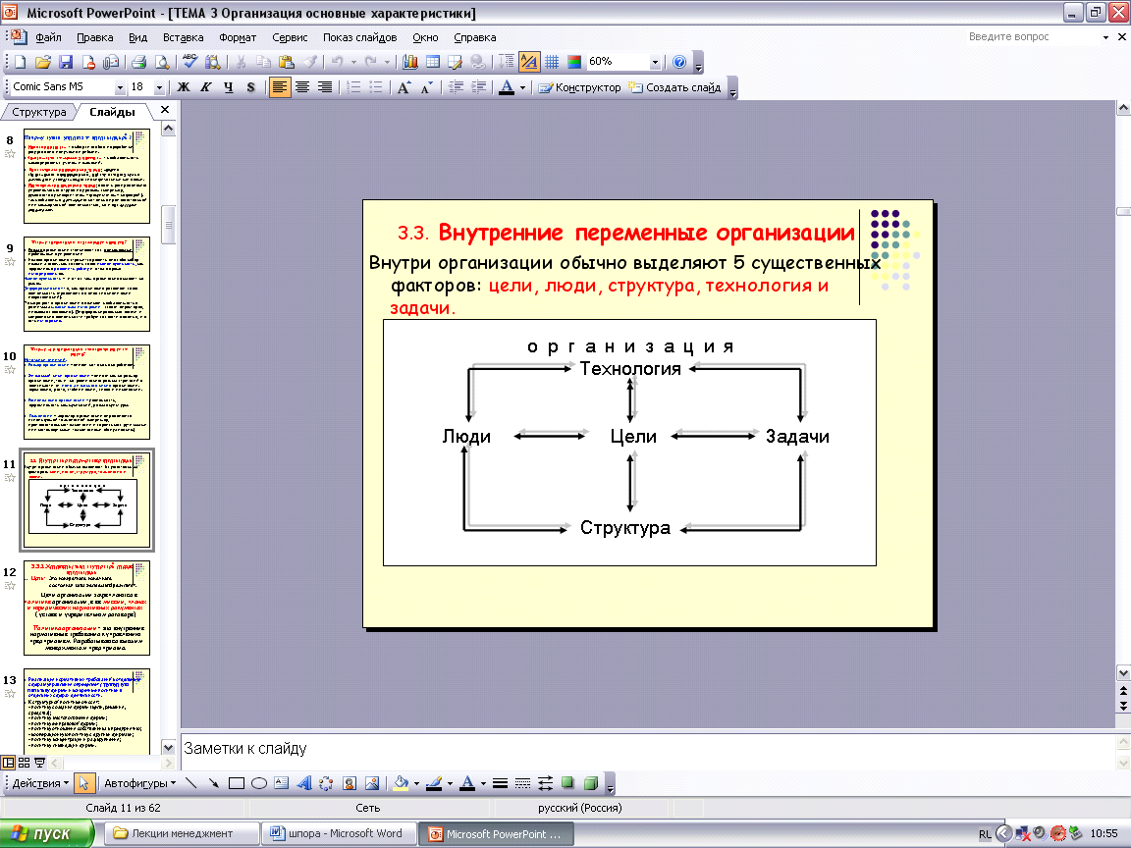The height and width of the screenshot is (848, 1131).
Task: Select slide 10 thumbnail
Action: click(x=86, y=393)
